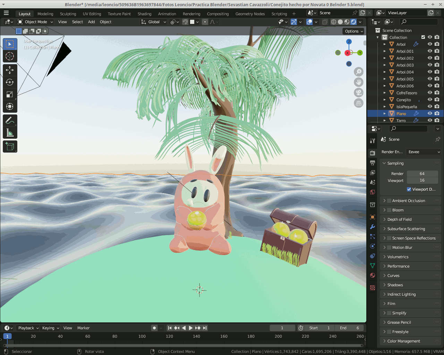Hide Conejito in viewport
The height and width of the screenshot is (355, 444).
click(430, 99)
